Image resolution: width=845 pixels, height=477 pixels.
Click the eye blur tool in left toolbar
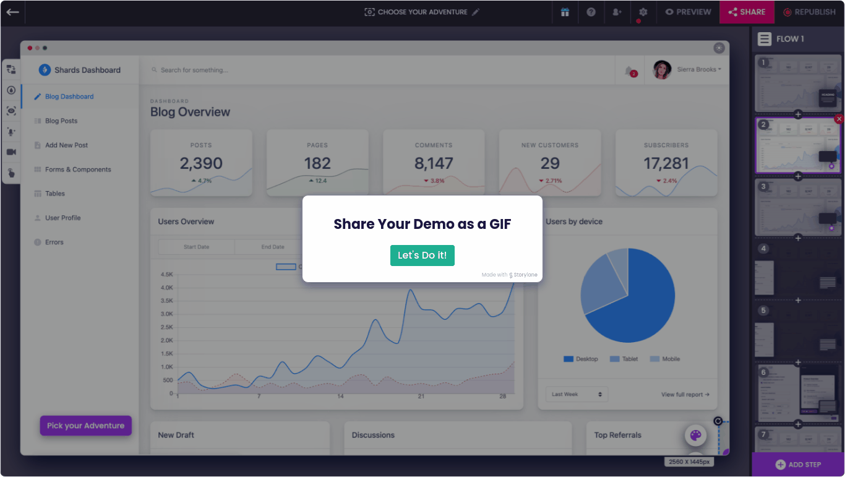click(x=11, y=111)
